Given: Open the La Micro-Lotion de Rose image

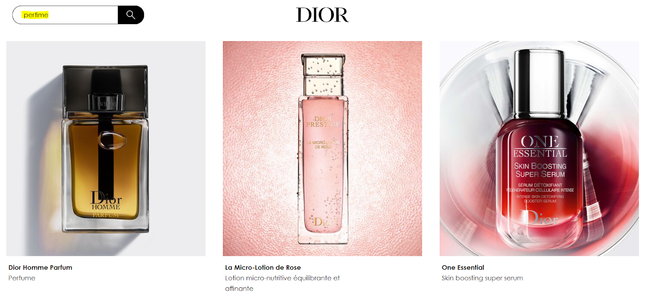Looking at the screenshot, I should click(322, 148).
